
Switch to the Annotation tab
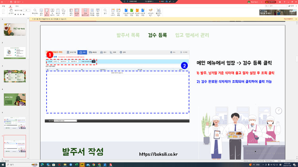pyautogui.click(x=17, y=6)
